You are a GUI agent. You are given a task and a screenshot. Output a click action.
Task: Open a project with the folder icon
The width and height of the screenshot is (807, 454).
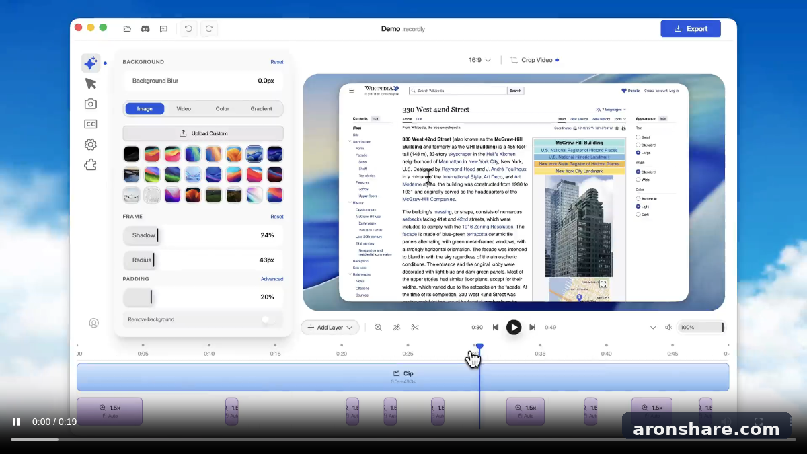[x=127, y=29]
